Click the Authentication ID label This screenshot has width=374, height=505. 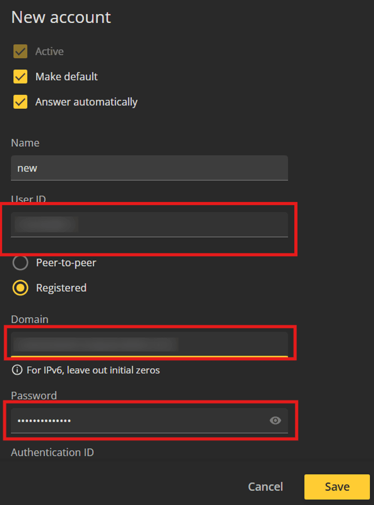[x=52, y=452]
